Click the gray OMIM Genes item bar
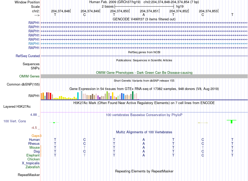248x181 pixels. click(x=144, y=76)
